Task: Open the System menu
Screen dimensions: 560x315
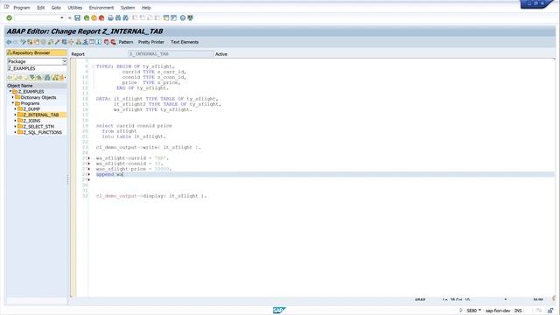Action: pyautogui.click(x=128, y=8)
